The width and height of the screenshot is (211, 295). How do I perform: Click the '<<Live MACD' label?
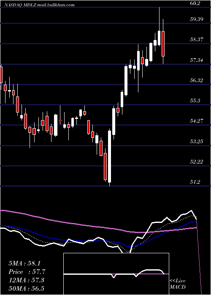(178, 284)
